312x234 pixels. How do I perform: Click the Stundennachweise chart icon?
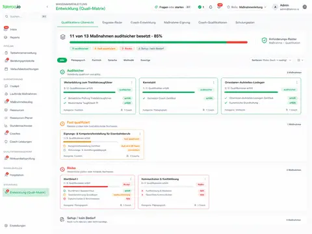click(6, 125)
